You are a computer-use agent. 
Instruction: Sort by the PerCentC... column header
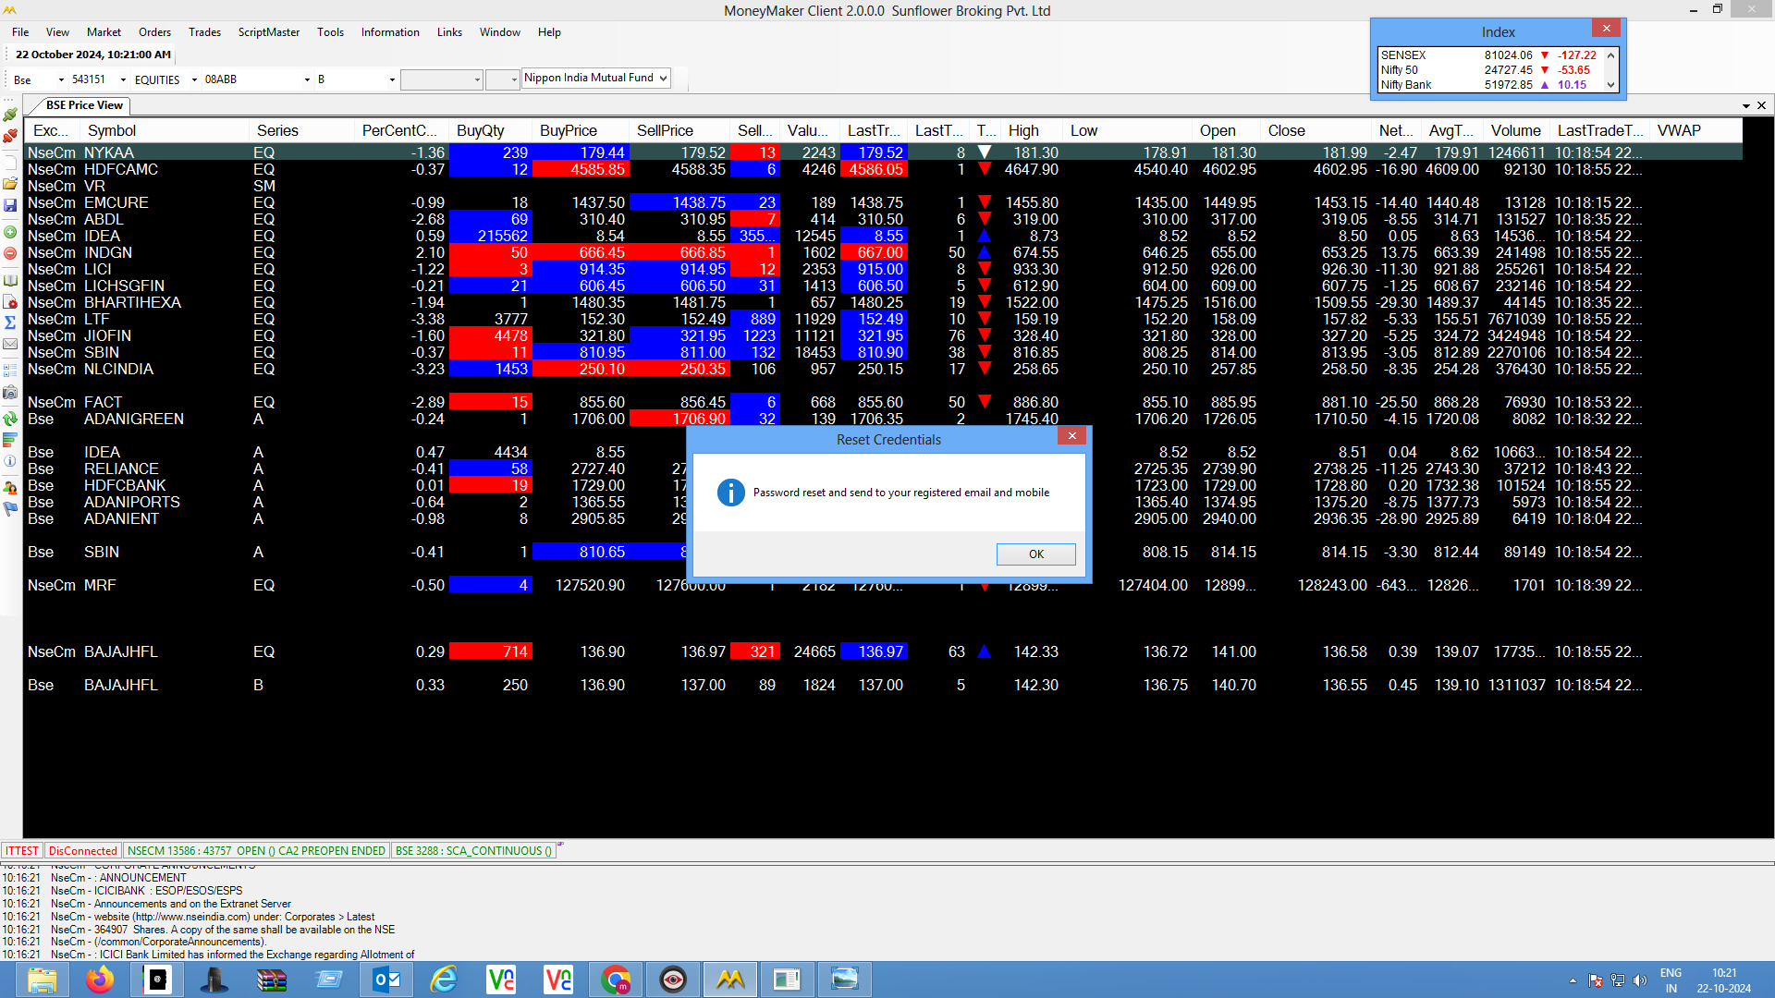coord(399,131)
